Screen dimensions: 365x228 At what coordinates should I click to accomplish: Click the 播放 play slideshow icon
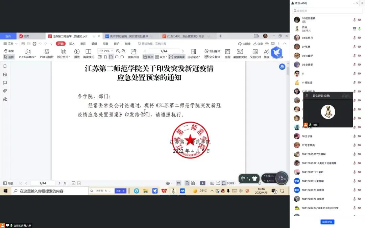pos(77,52)
